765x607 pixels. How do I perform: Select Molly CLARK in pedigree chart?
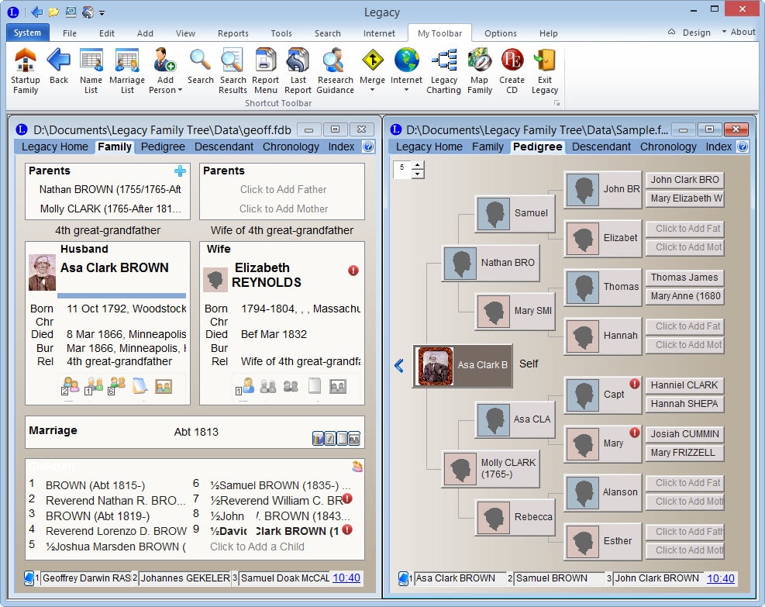pyautogui.click(x=491, y=469)
